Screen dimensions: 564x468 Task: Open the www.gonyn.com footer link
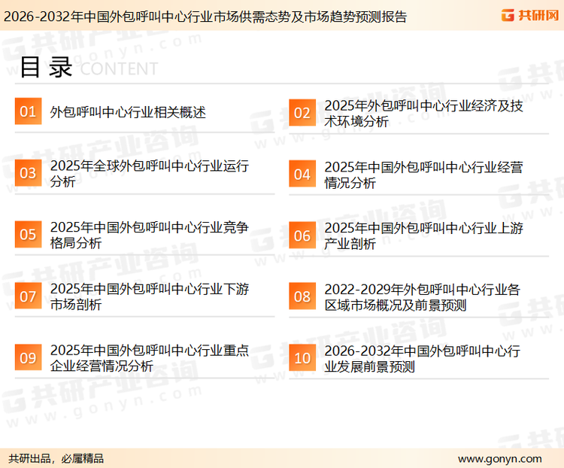click(499, 459)
